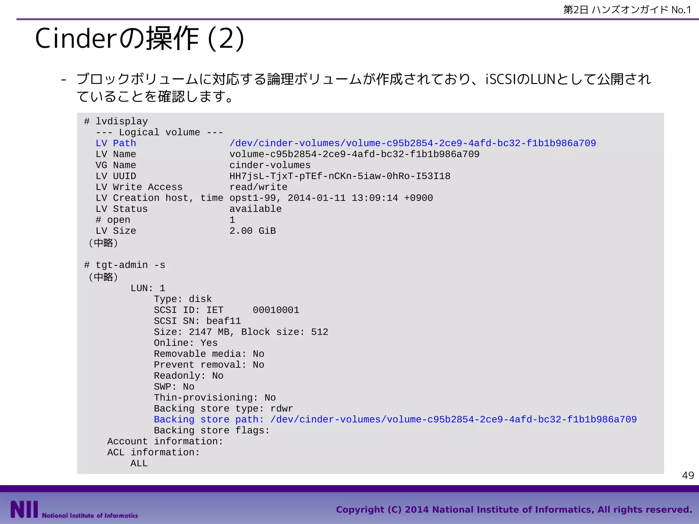Click the 'SWP: No' line
The width and height of the screenshot is (699, 524).
tap(174, 387)
